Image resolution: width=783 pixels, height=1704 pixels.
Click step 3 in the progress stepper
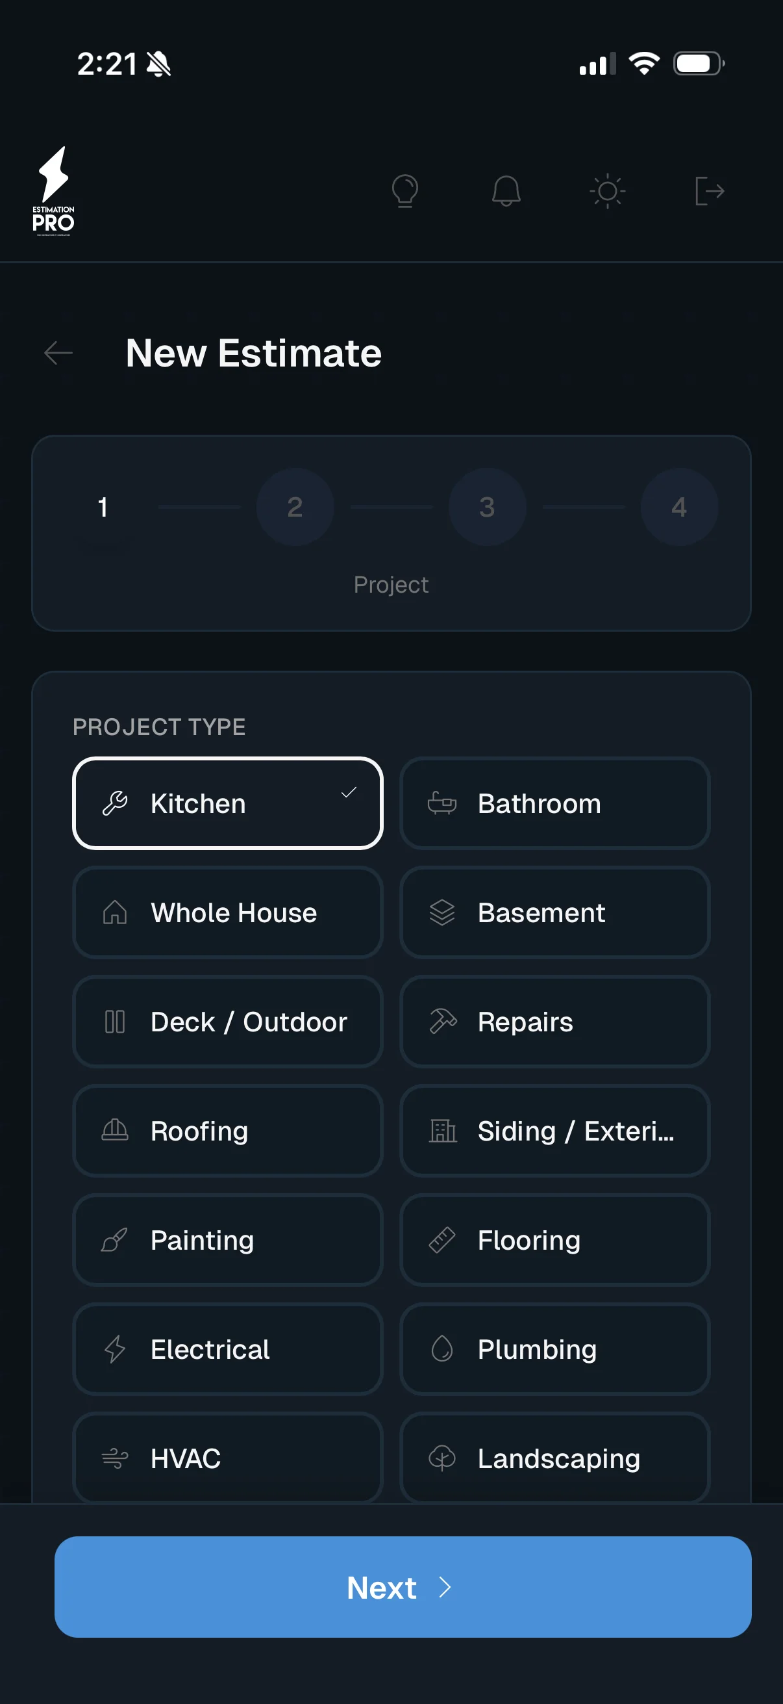tap(487, 508)
